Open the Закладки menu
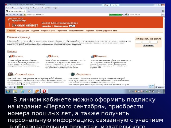The image size is (171, 128). click(x=28, y=8)
